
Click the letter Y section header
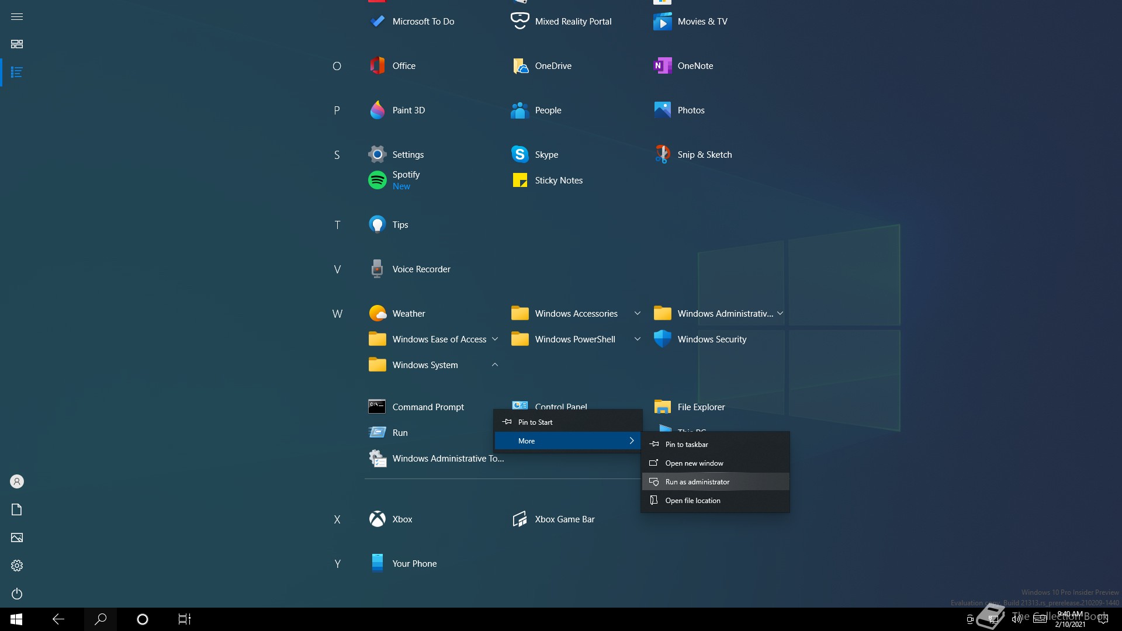coord(337,564)
